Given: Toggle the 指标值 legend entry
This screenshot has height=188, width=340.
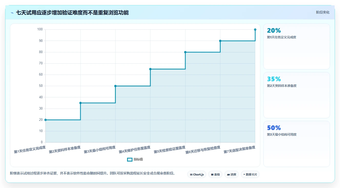Looking at the screenshot, I should coord(135,159).
